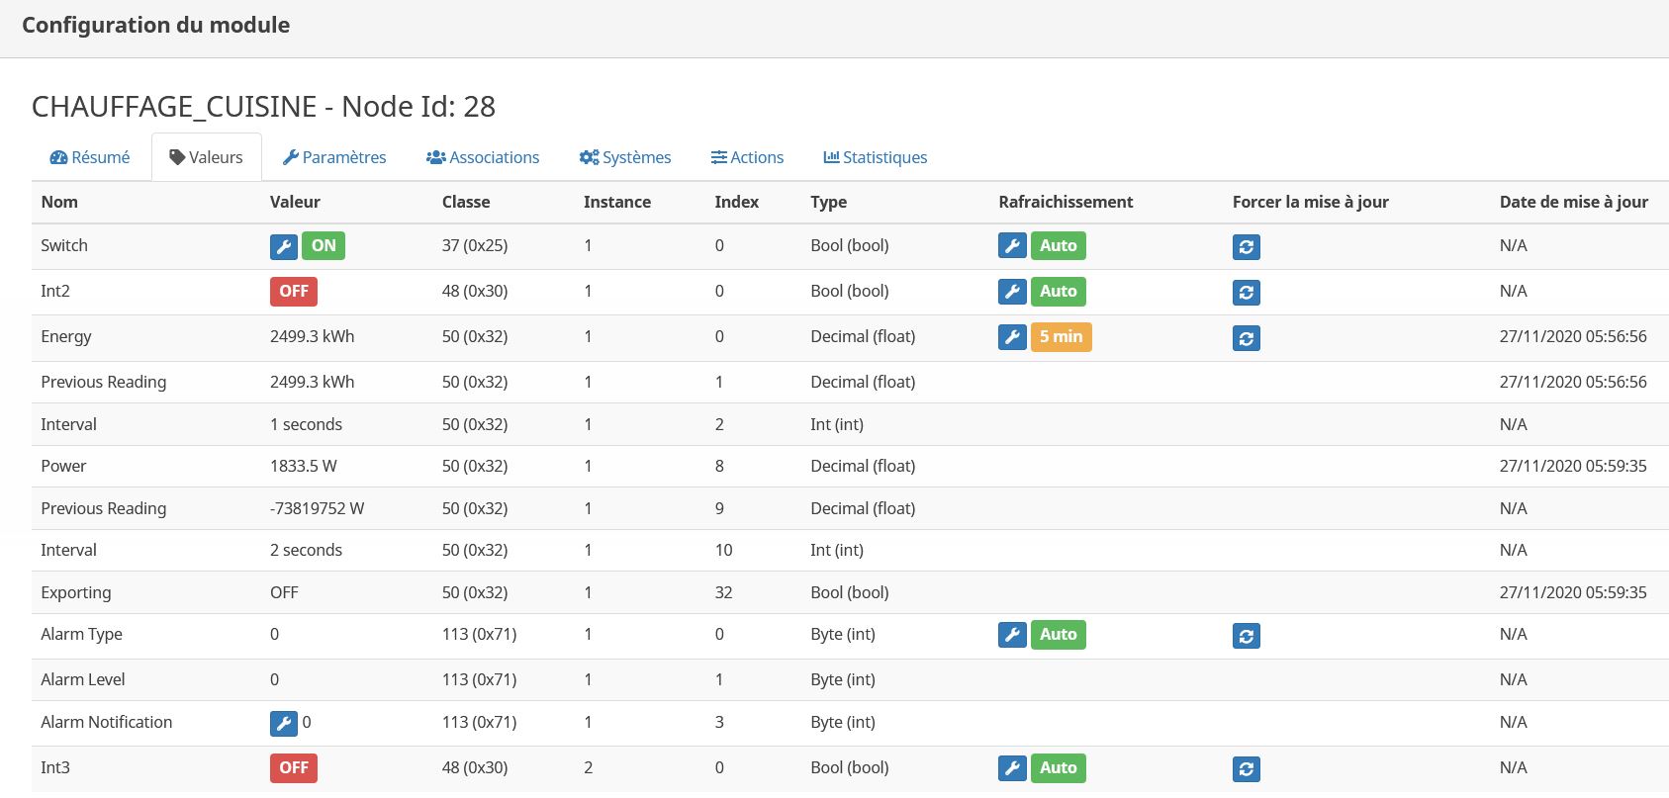Open the Résumé tab
Viewport: 1669px width, 798px height.
click(x=90, y=157)
